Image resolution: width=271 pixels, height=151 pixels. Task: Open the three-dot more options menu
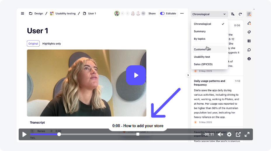[182, 13]
